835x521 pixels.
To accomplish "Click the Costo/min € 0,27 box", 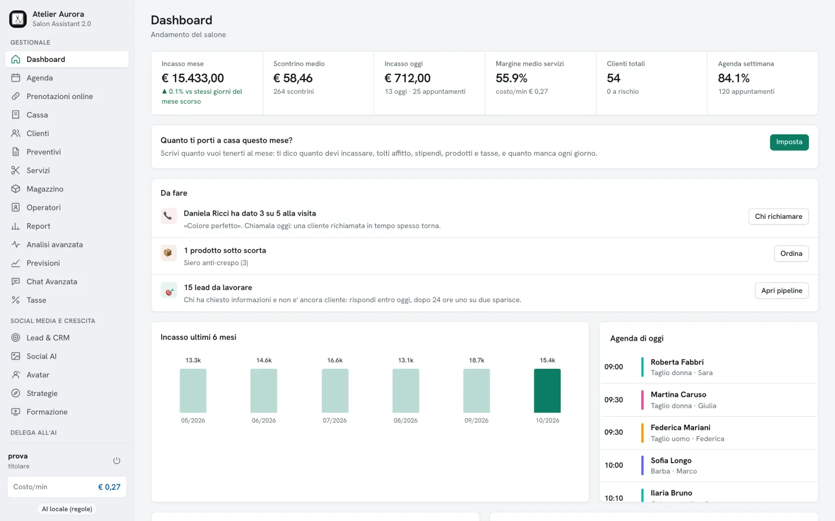I will (67, 487).
